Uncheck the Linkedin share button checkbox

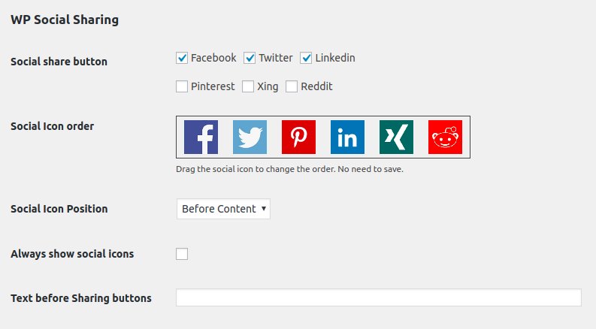pos(307,58)
